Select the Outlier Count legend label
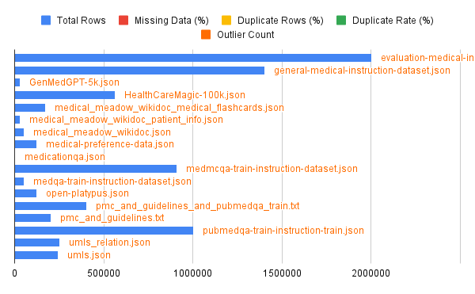475x294 pixels. pyautogui.click(x=245, y=35)
